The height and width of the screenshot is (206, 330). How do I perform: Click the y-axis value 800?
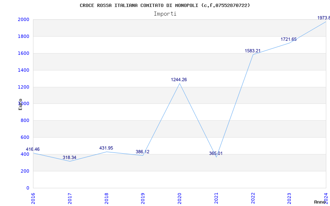tap(25, 120)
